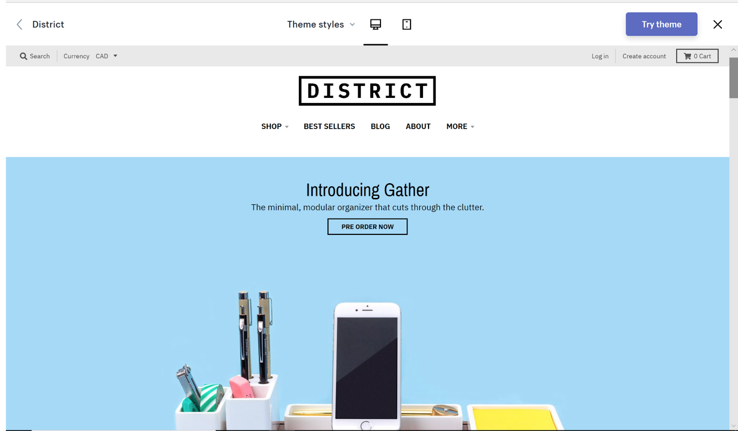This screenshot has height=431, width=738.
Task: Switch to mobile preview icon
Action: pos(406,24)
